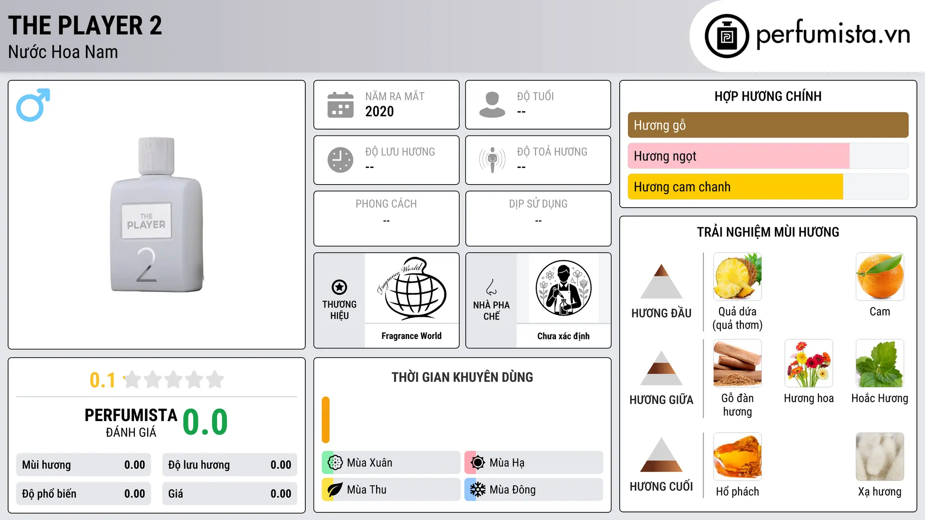Select the Hổ phách amber note image
The height and width of the screenshot is (520, 925).
coord(738,457)
